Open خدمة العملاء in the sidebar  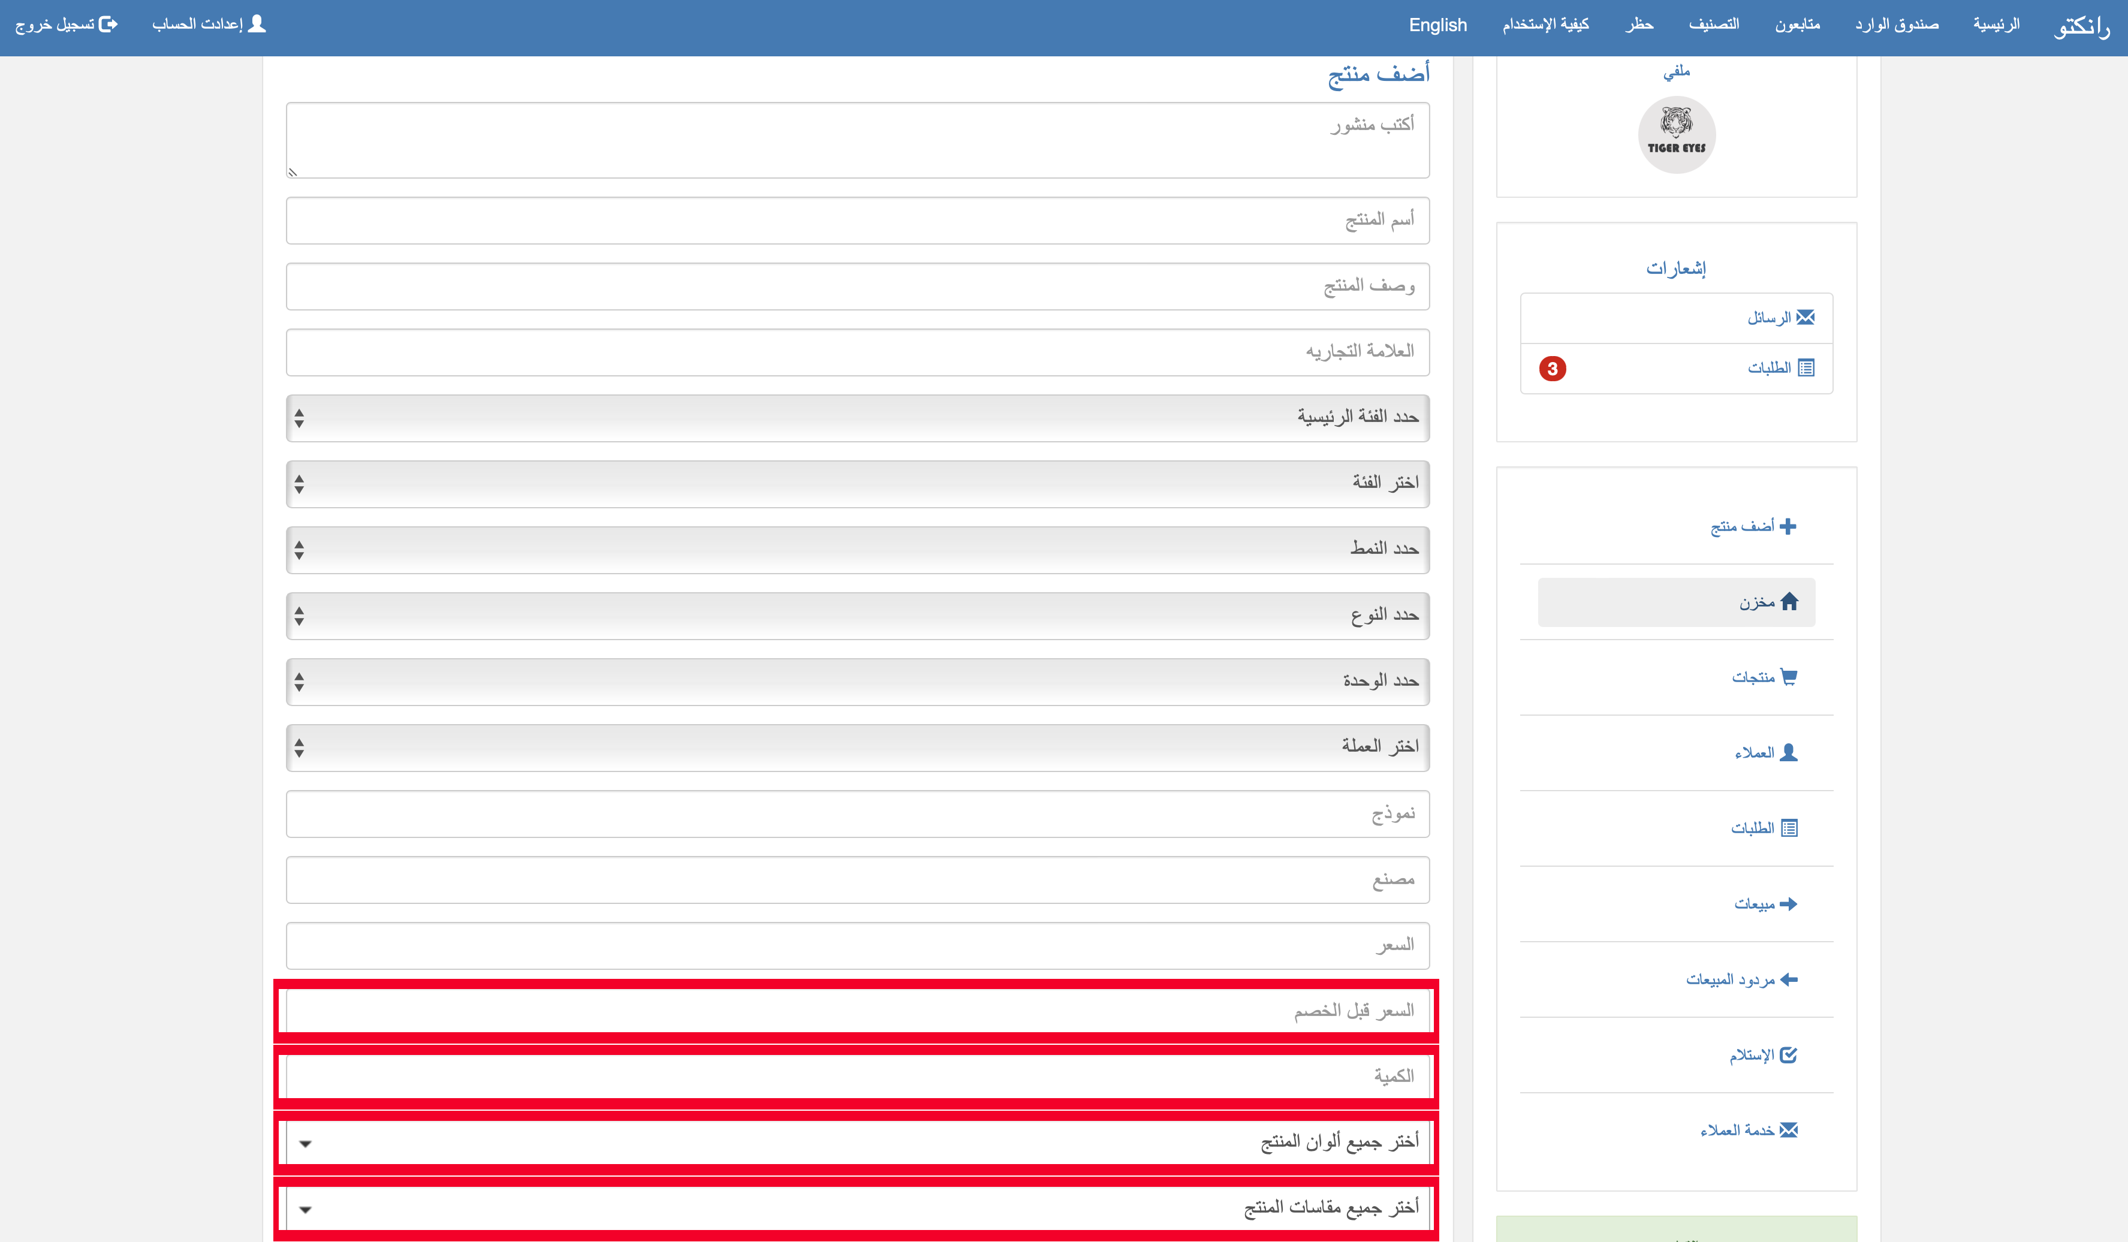tap(1749, 1130)
